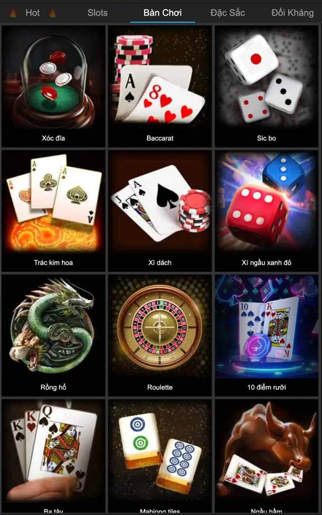Launch the Mahjong tiles game
The image size is (322, 515).
pyautogui.click(x=160, y=457)
